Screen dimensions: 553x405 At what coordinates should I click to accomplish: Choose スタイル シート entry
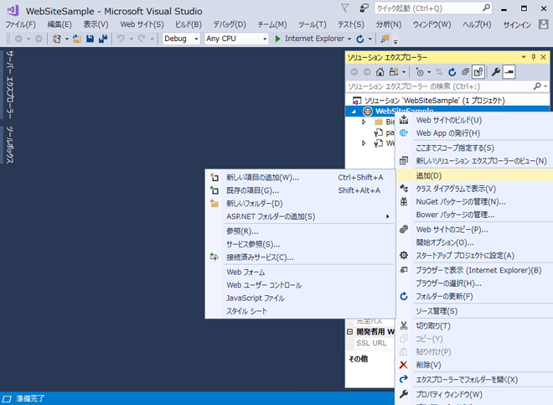tap(299, 311)
